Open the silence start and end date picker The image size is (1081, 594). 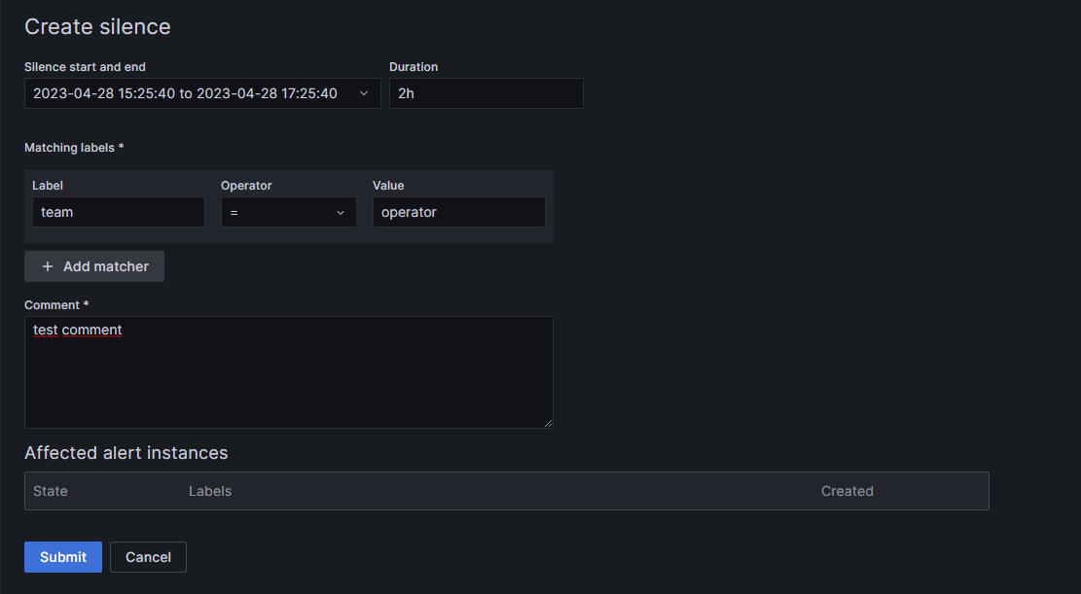pos(195,93)
